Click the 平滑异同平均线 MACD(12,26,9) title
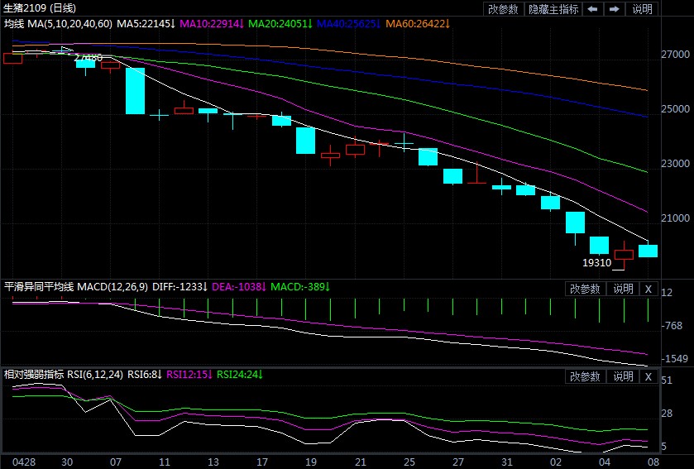The width and height of the screenshot is (694, 469). (76, 287)
